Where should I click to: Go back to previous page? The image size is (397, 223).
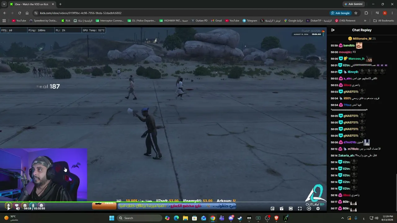(5, 13)
